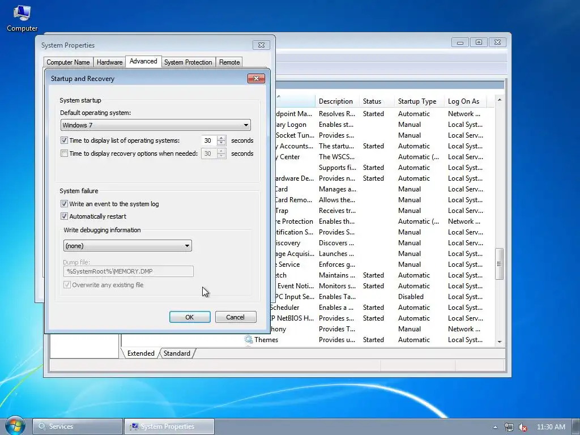Screen dimensions: 580x435
Task: Confirm with the OK button
Action: (x=190, y=317)
